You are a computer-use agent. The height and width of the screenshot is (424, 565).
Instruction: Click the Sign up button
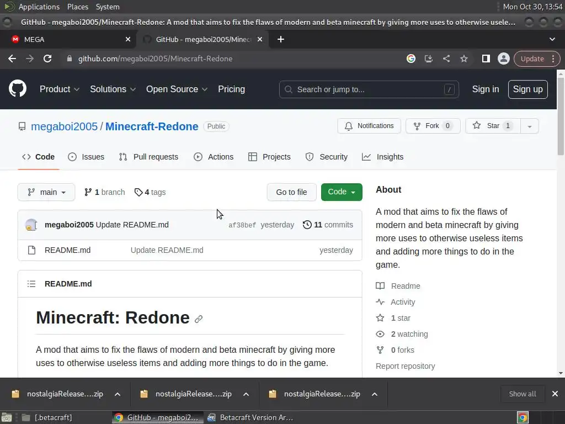(527, 89)
